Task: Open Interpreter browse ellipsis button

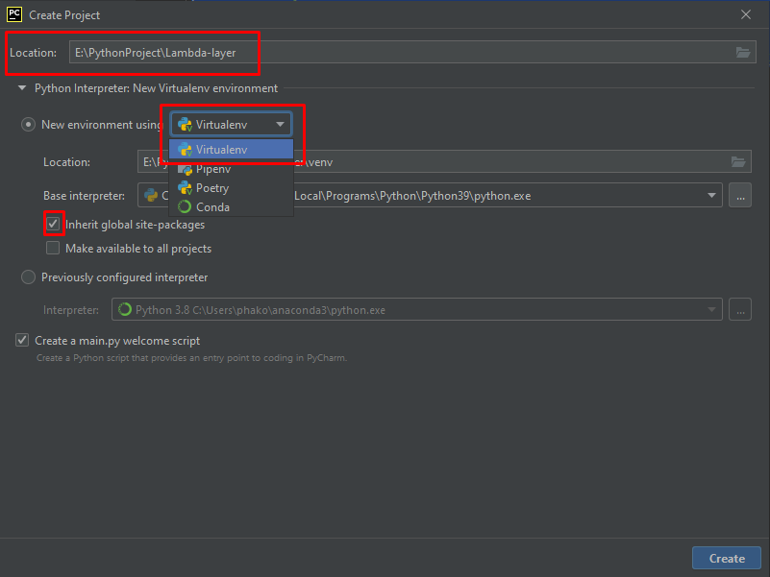Action: (x=740, y=310)
